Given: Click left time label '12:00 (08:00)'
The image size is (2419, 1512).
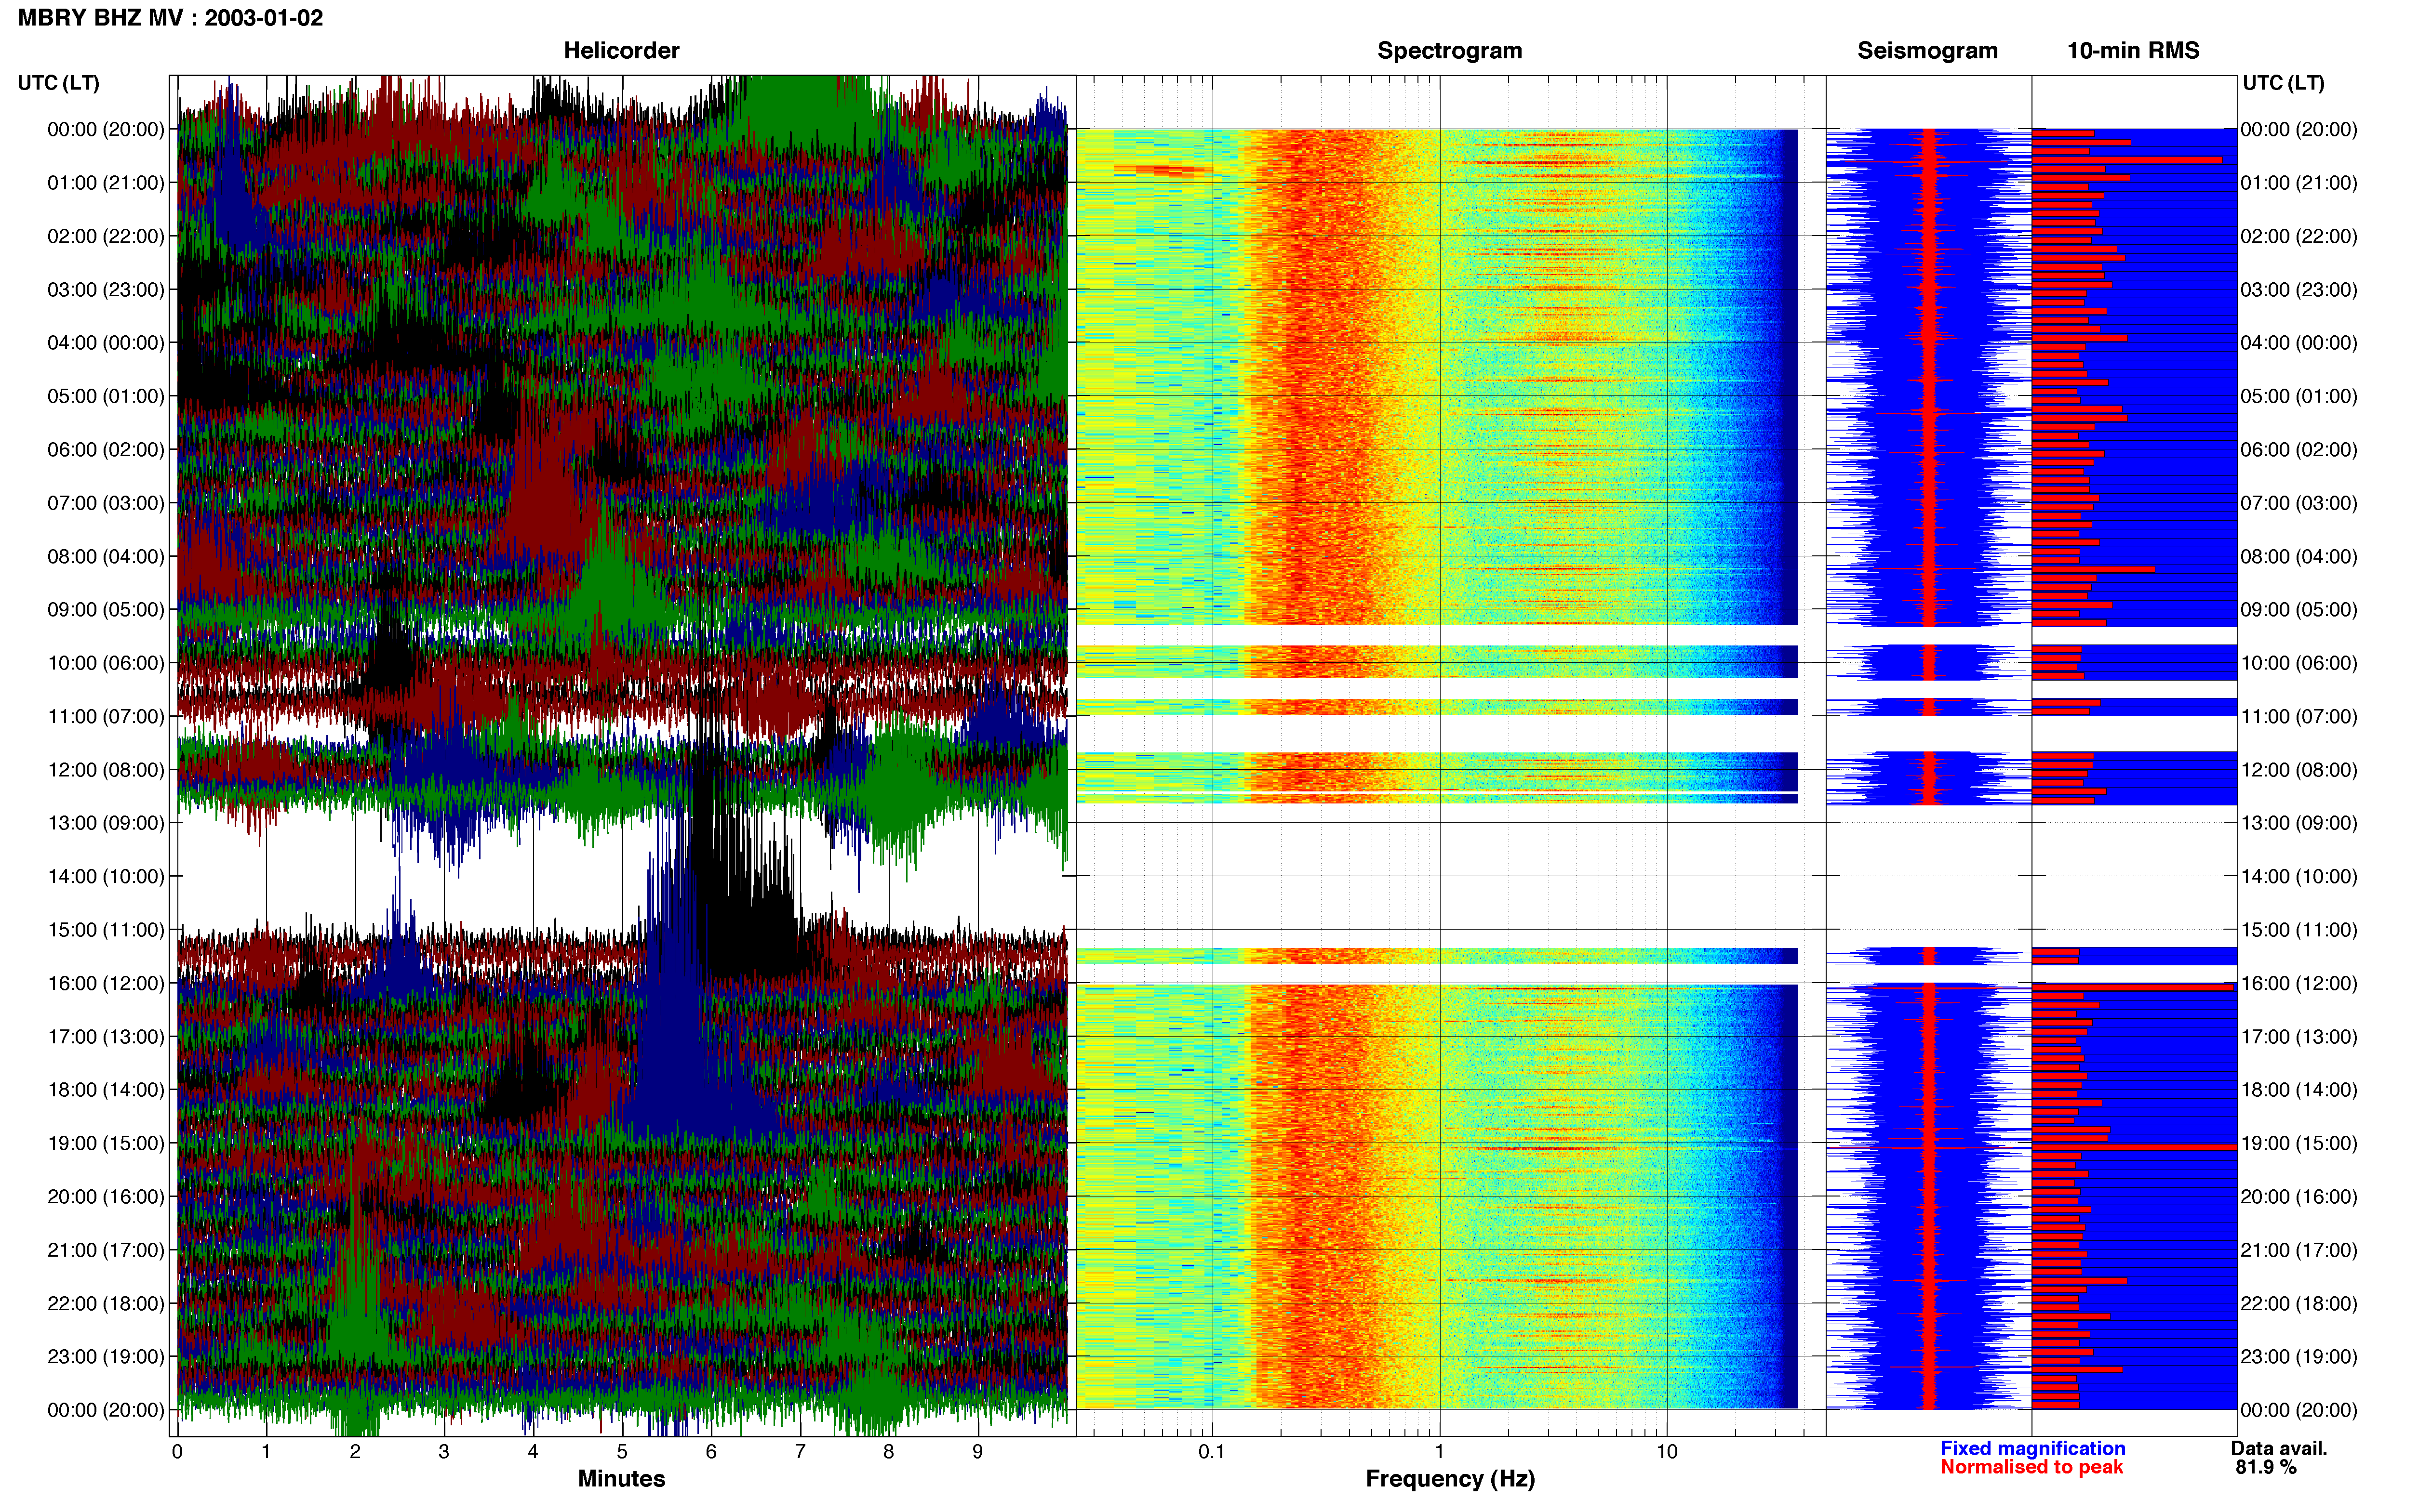Looking at the screenshot, I should point(106,770).
